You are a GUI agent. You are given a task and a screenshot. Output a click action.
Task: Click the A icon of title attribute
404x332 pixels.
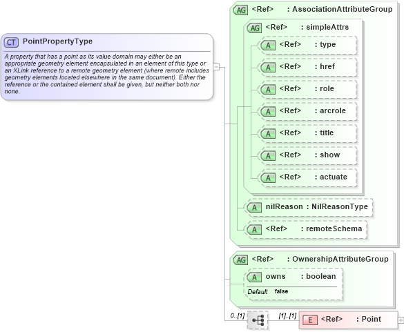268,134
